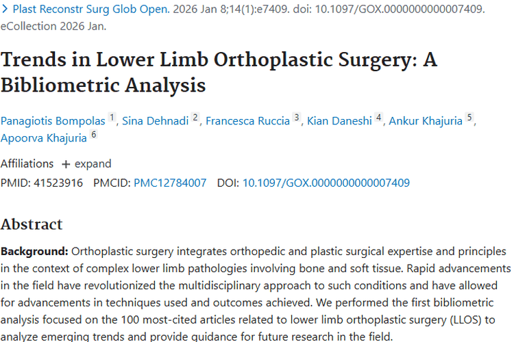Click the article title heading

pos(219,72)
